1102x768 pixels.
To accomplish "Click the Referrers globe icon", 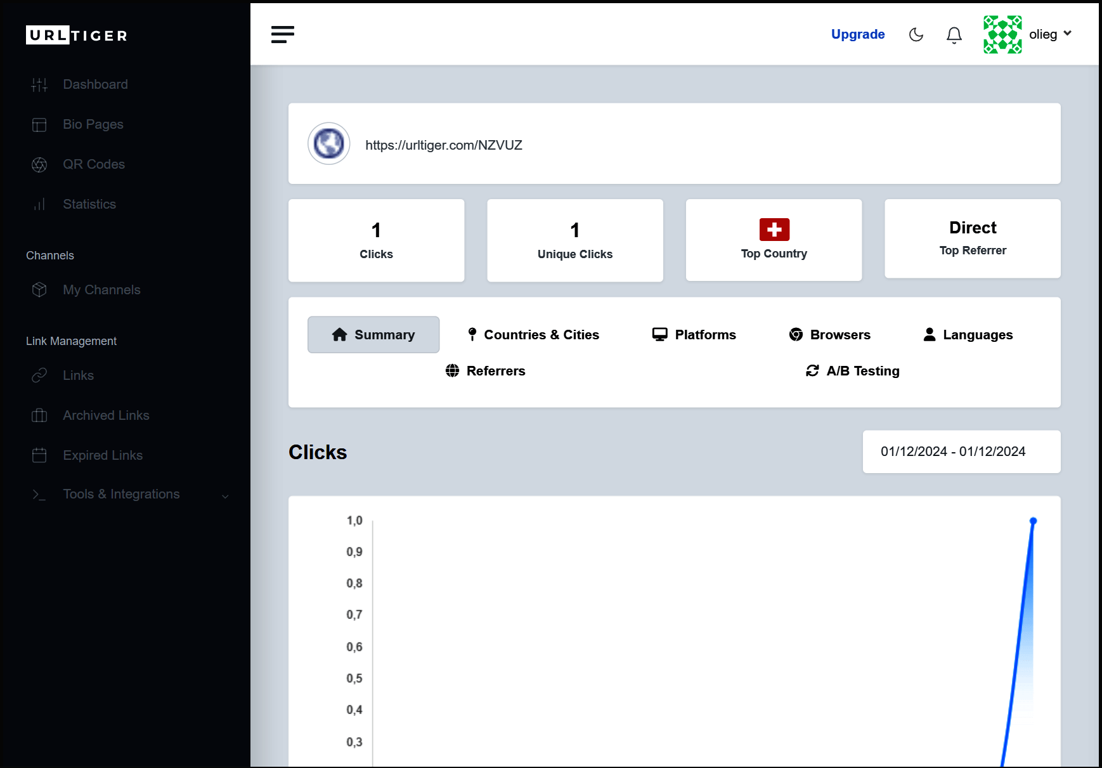I will click(x=452, y=371).
